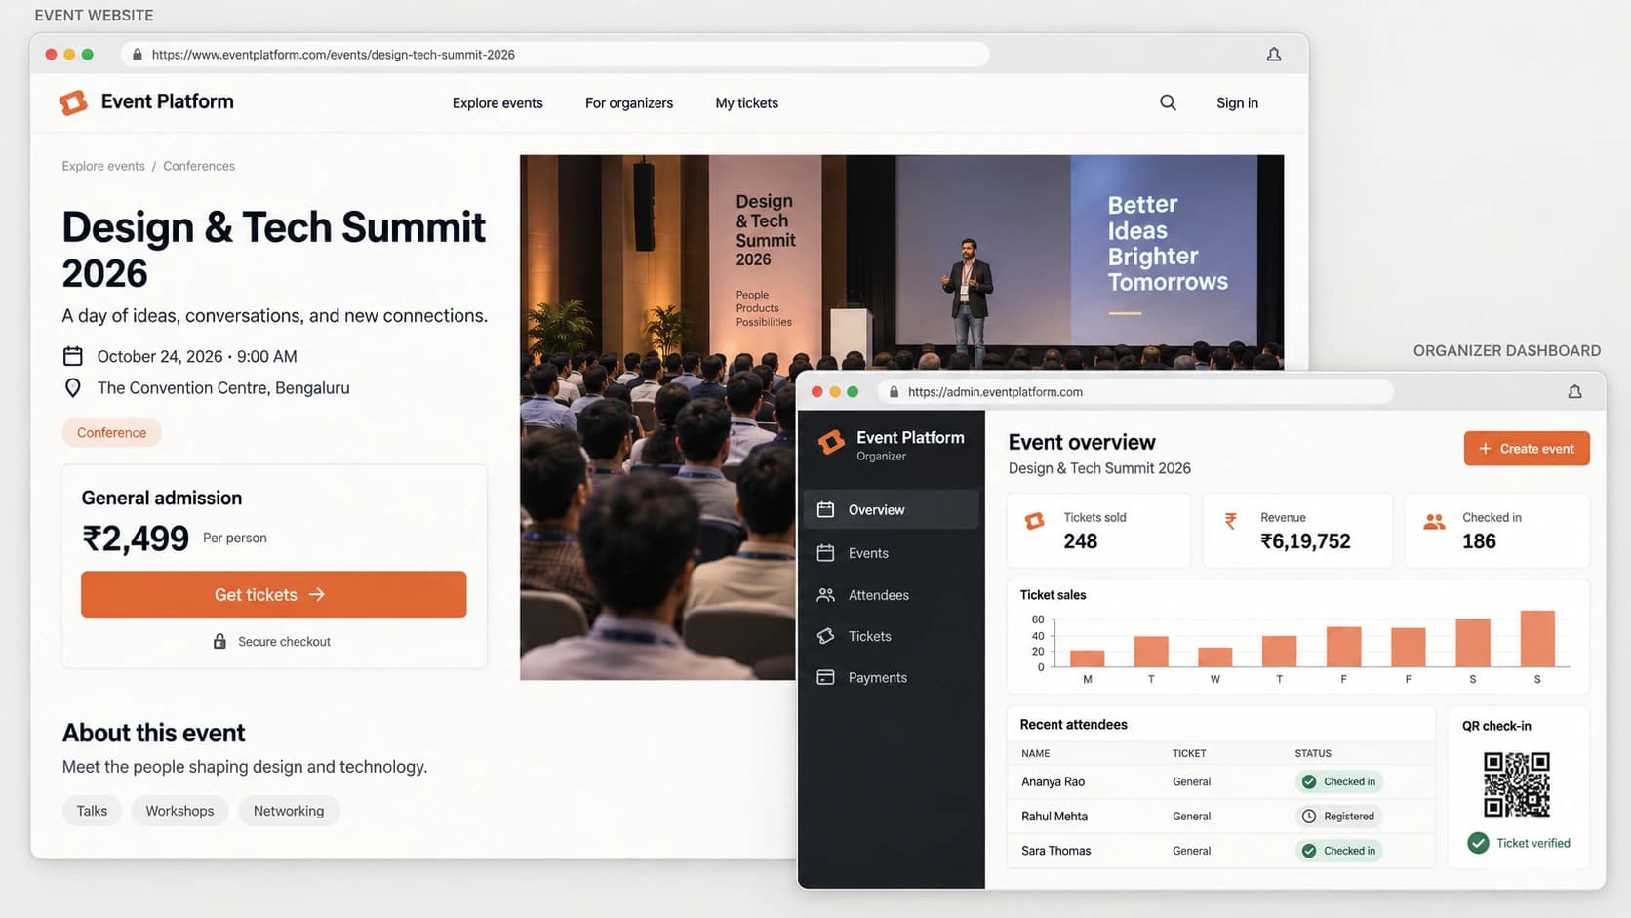Select the Talks chip under About this event
This screenshot has width=1631, height=918.
click(x=93, y=811)
